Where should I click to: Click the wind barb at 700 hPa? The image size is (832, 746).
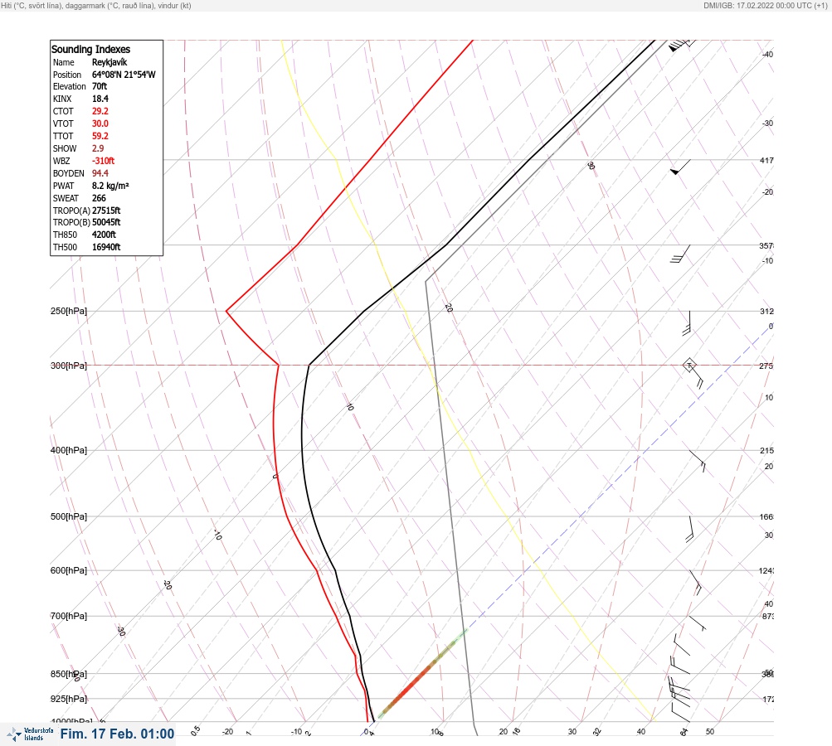pos(698,623)
